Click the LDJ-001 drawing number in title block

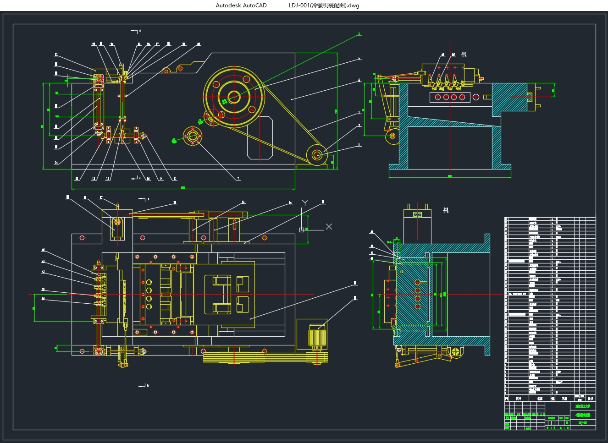pos(583,423)
